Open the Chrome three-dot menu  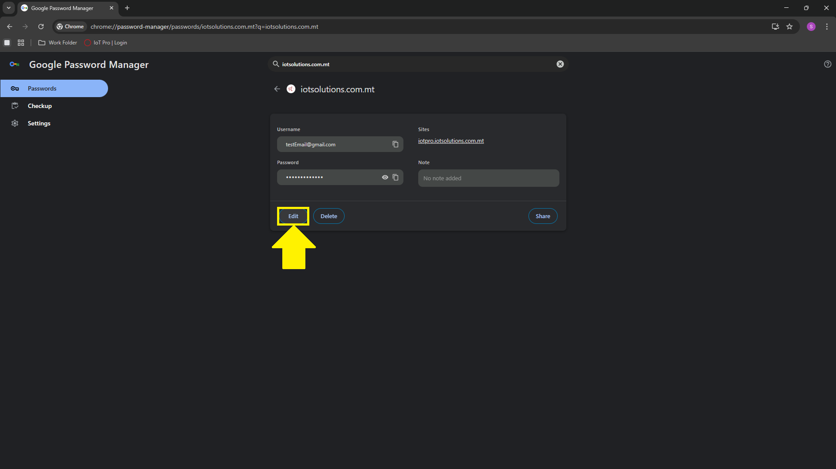coord(827,27)
